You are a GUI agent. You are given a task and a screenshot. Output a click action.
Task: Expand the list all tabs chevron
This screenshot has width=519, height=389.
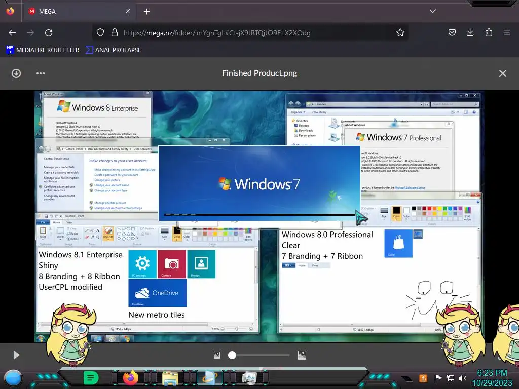tap(433, 11)
